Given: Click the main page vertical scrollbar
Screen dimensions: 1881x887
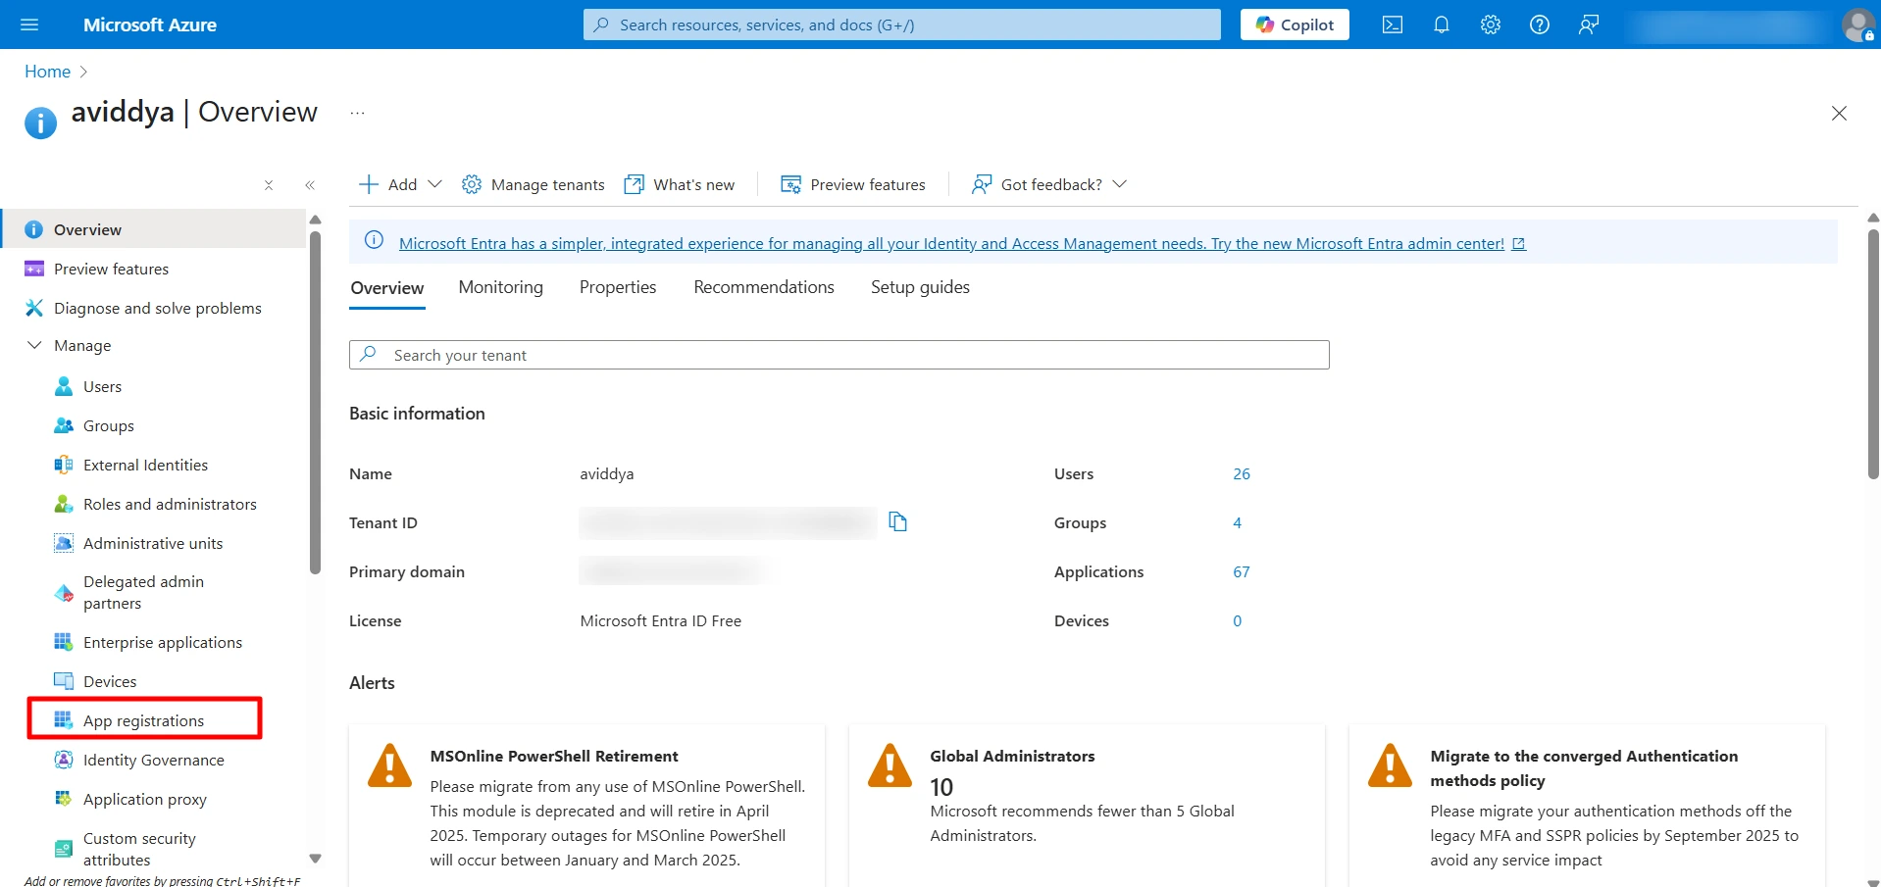Looking at the screenshot, I should point(1873,354).
